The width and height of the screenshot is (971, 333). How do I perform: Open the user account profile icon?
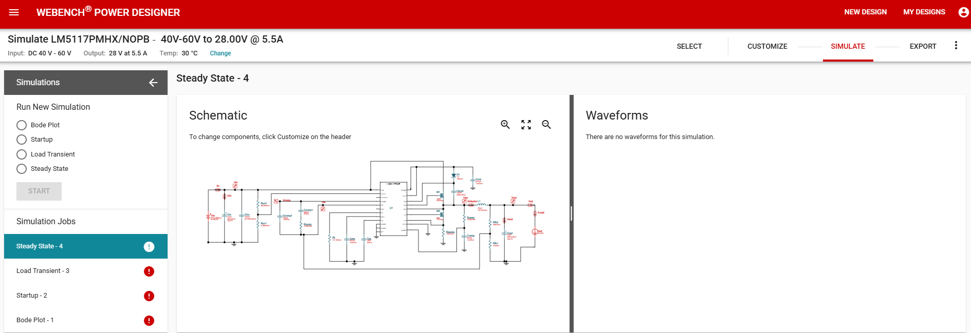coord(963,12)
